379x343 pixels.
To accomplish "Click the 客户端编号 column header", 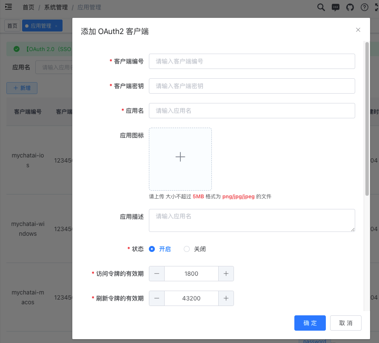I will click(28, 111).
